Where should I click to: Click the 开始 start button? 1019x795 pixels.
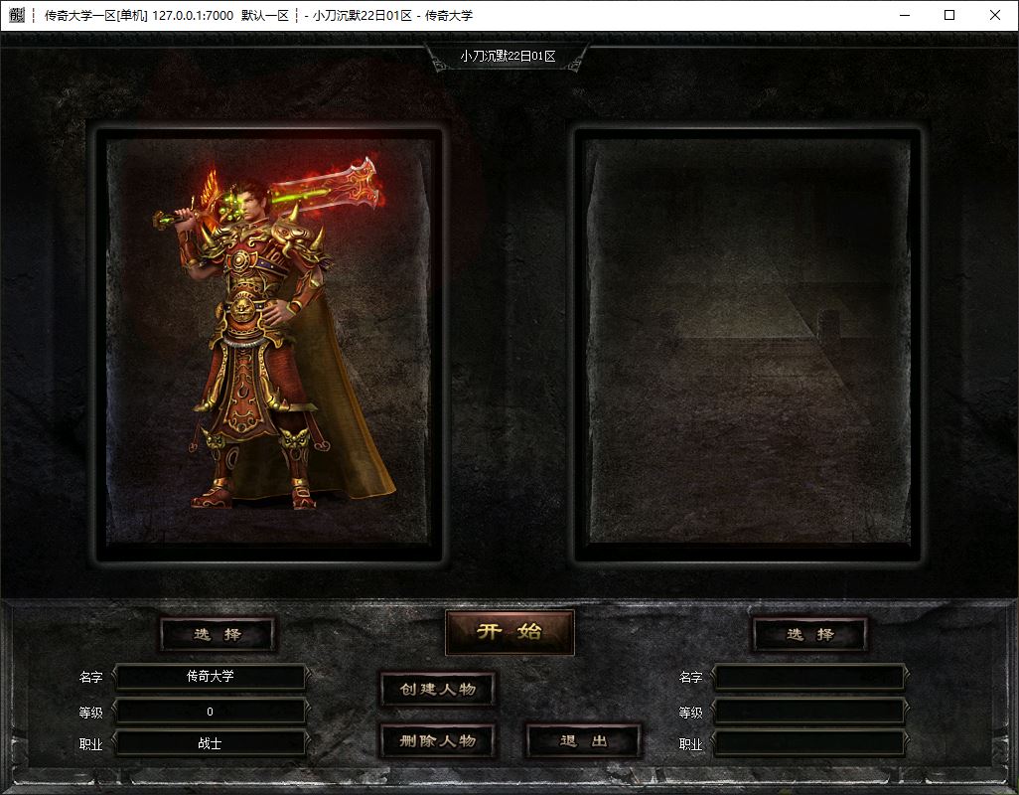[x=509, y=632]
